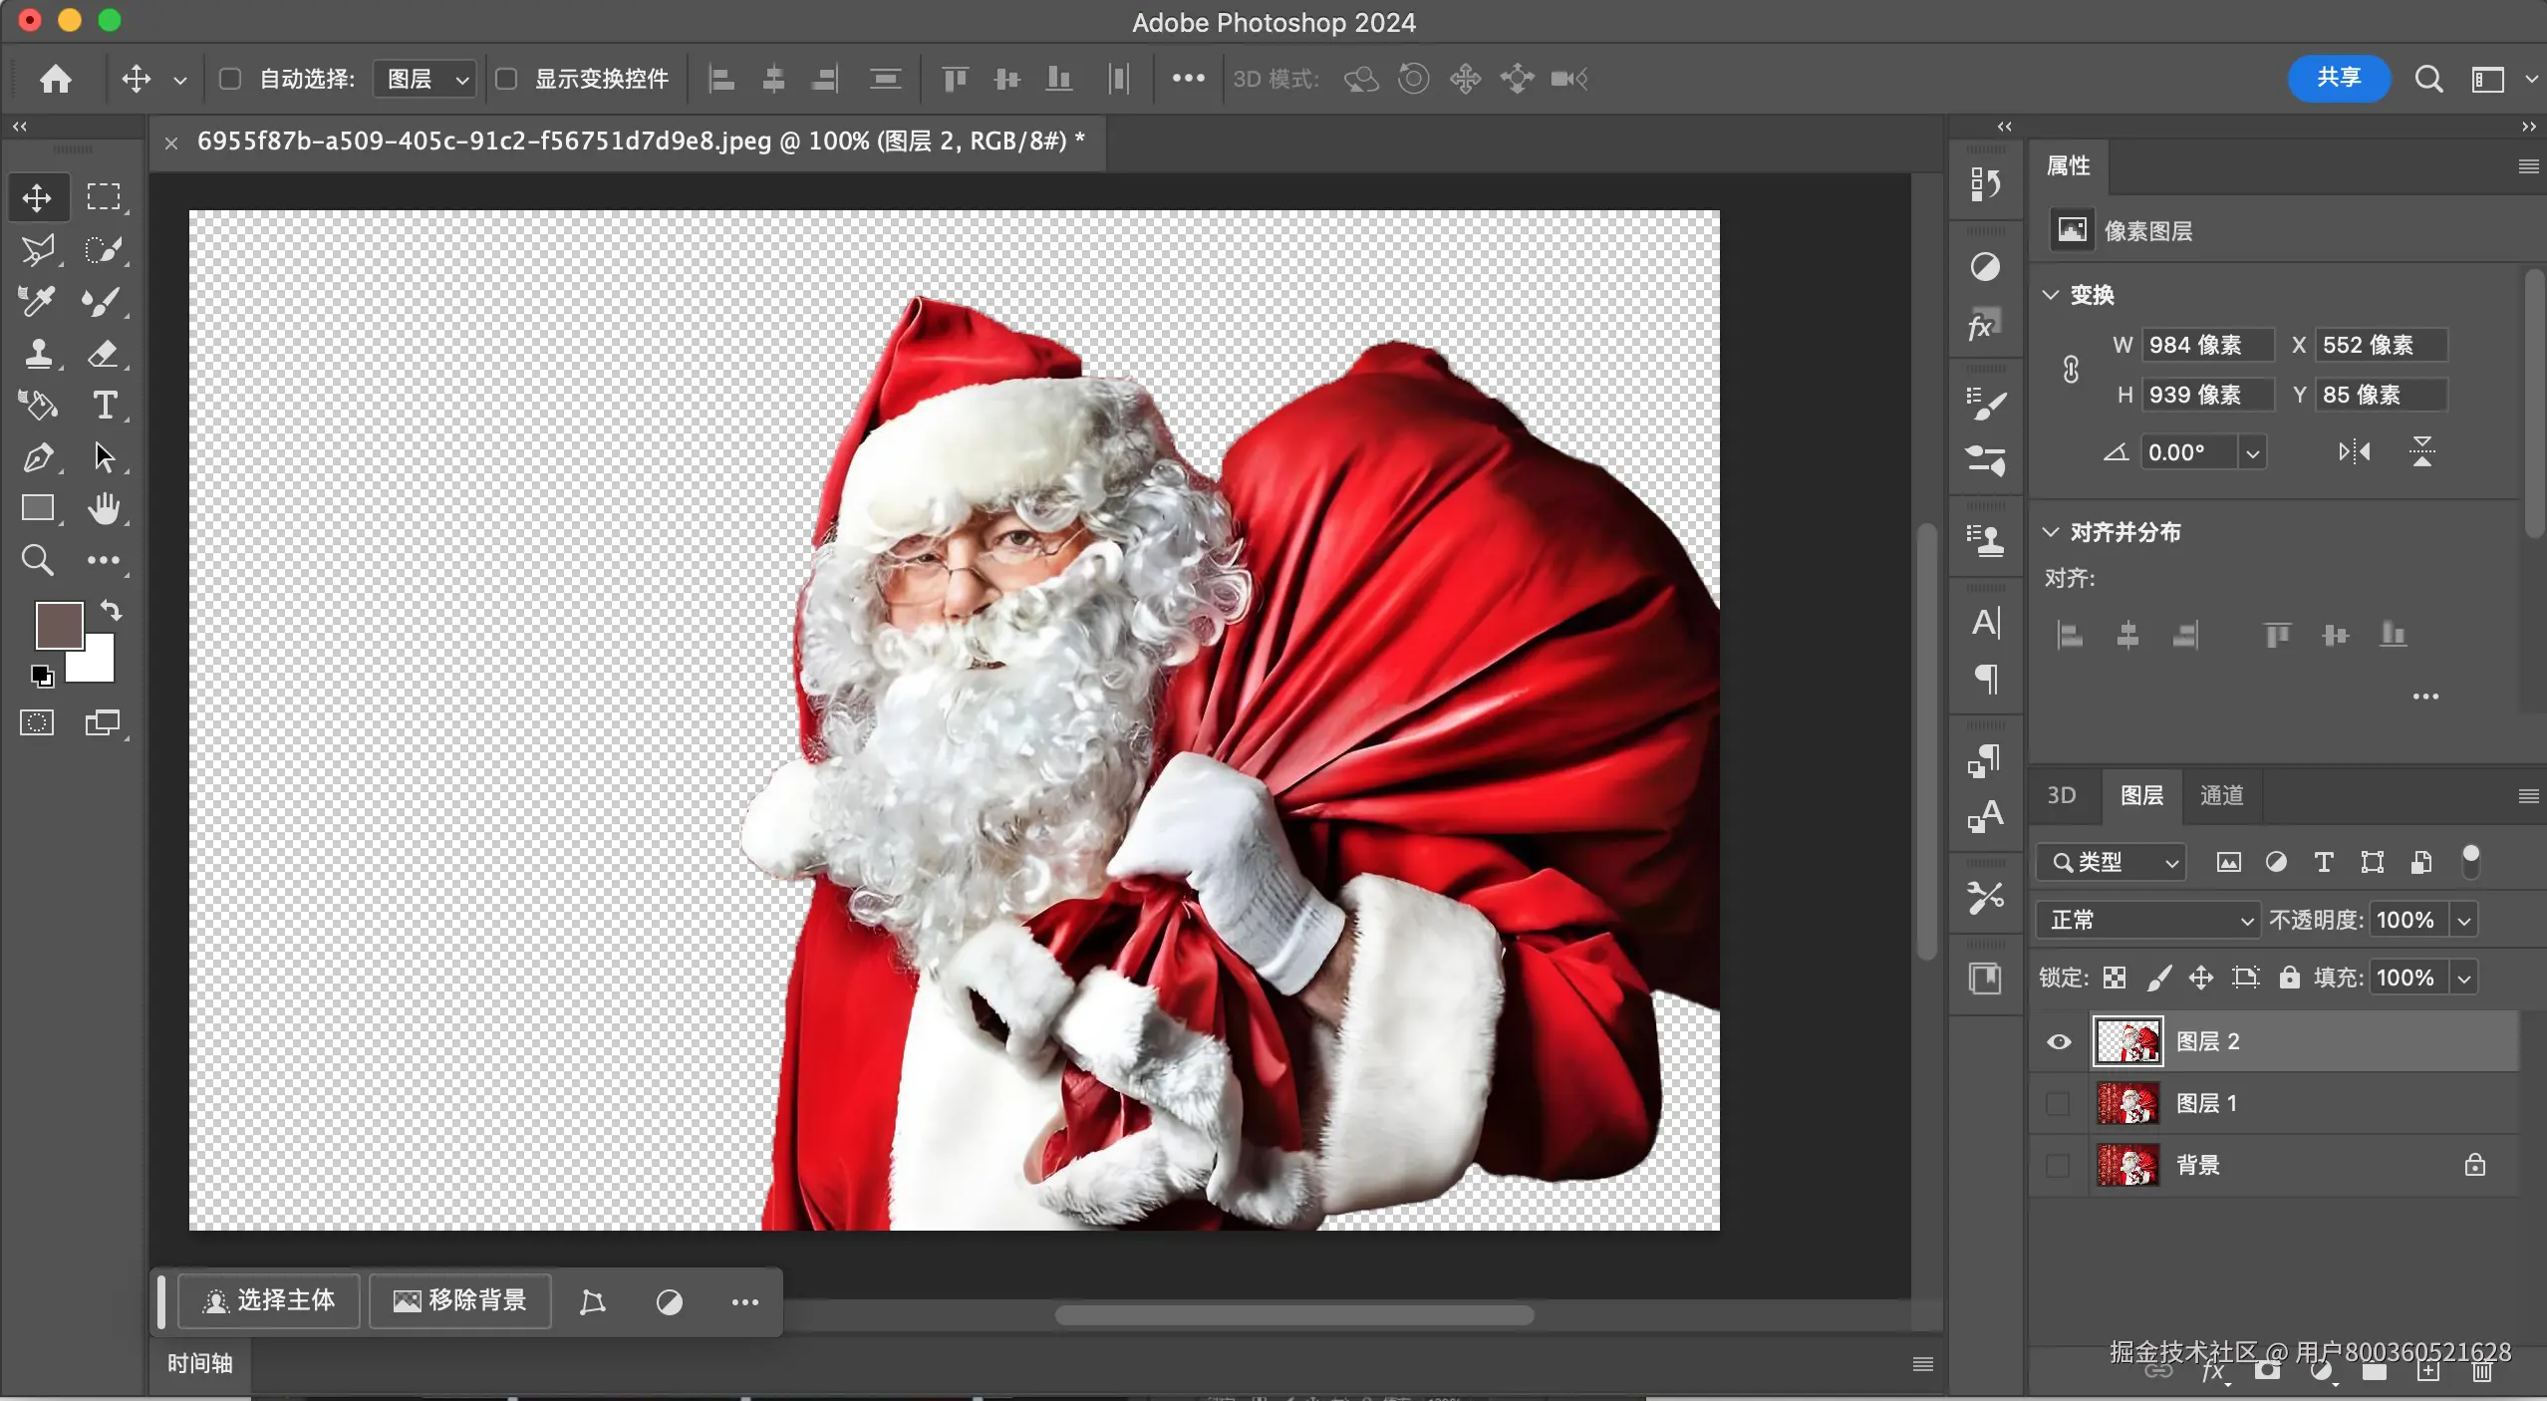Screen dimensions: 2547x1401
Task: Collapse the 变换 section in Properties
Action: 2051,294
